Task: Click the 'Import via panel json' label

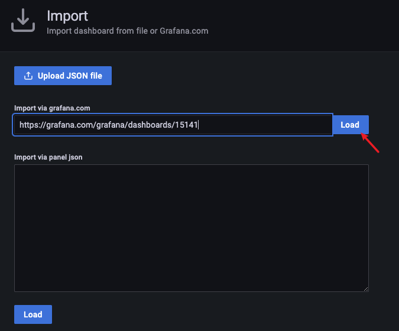Action: pyautogui.click(x=48, y=157)
